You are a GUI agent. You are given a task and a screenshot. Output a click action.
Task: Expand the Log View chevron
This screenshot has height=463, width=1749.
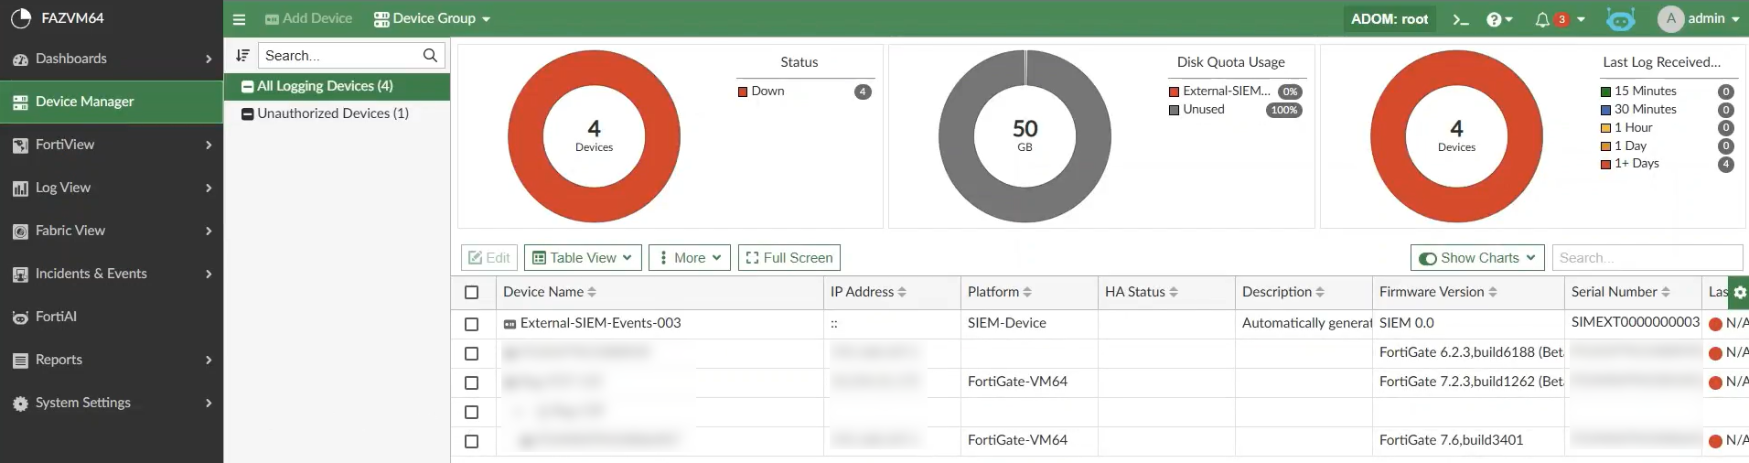209,188
